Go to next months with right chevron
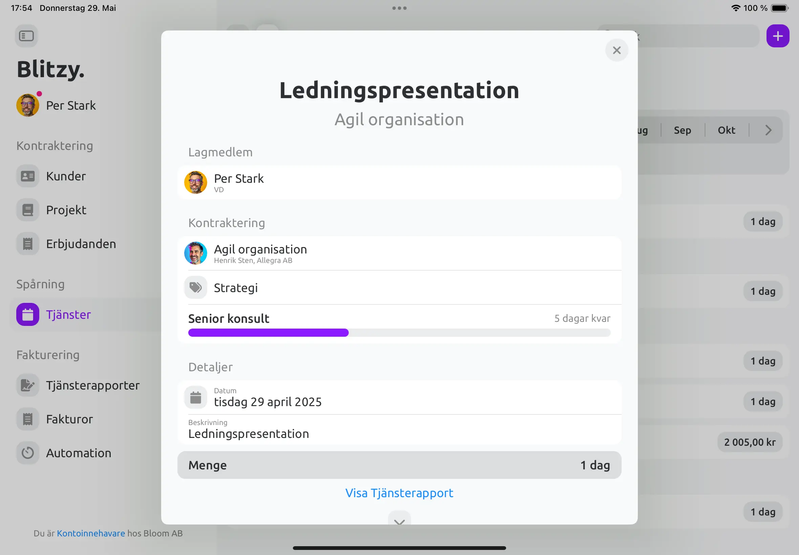The width and height of the screenshot is (799, 555). [768, 130]
